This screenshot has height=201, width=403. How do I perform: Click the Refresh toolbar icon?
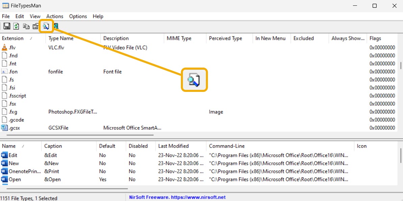click(16, 26)
